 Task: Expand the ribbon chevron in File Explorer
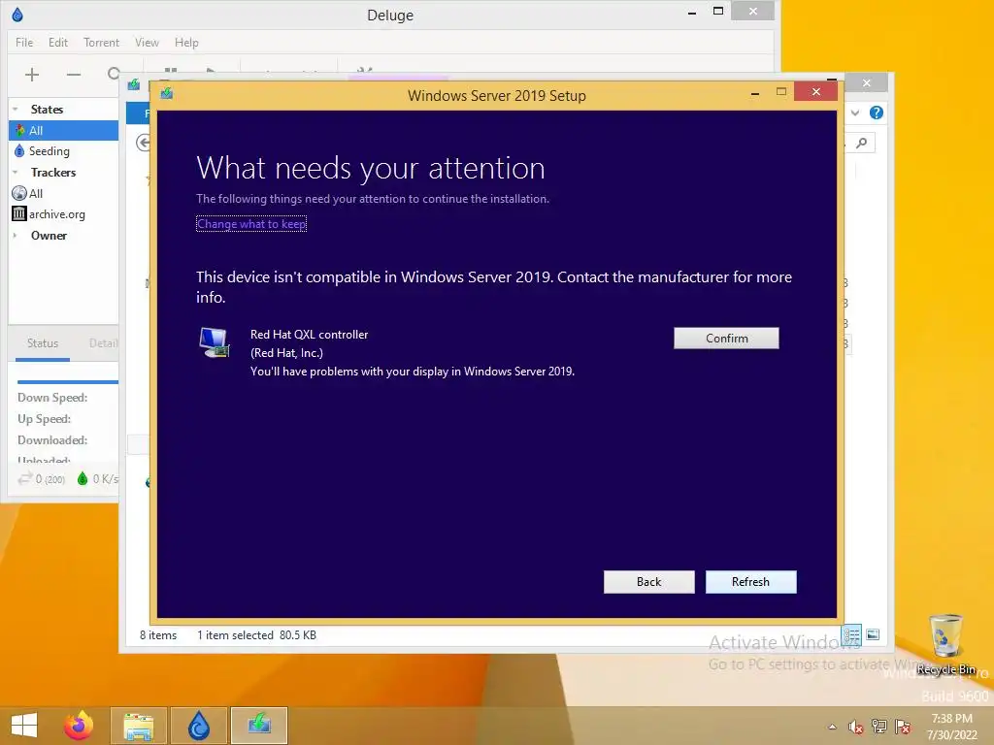(x=855, y=113)
